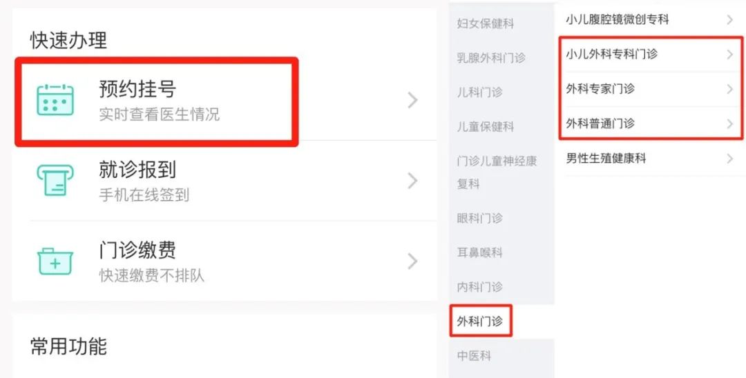The width and height of the screenshot is (746, 378).
Task: Expand 外科普通门诊 arrow
Action: click(730, 123)
